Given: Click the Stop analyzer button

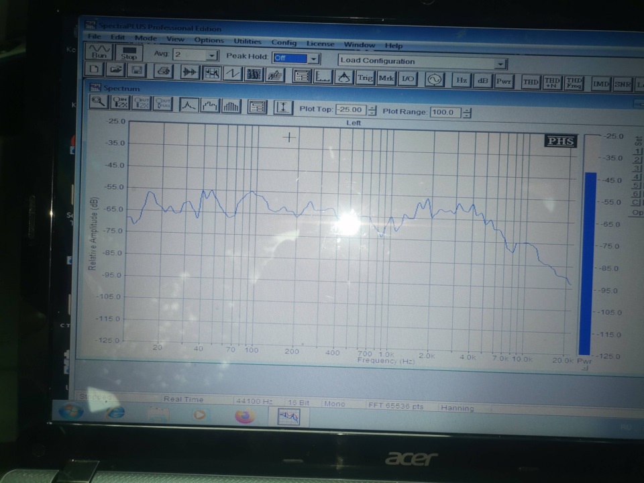Looking at the screenshot, I should [129, 53].
